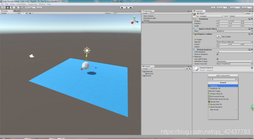Open the scene effects image dropdown

pyautogui.click(x=31, y=13)
